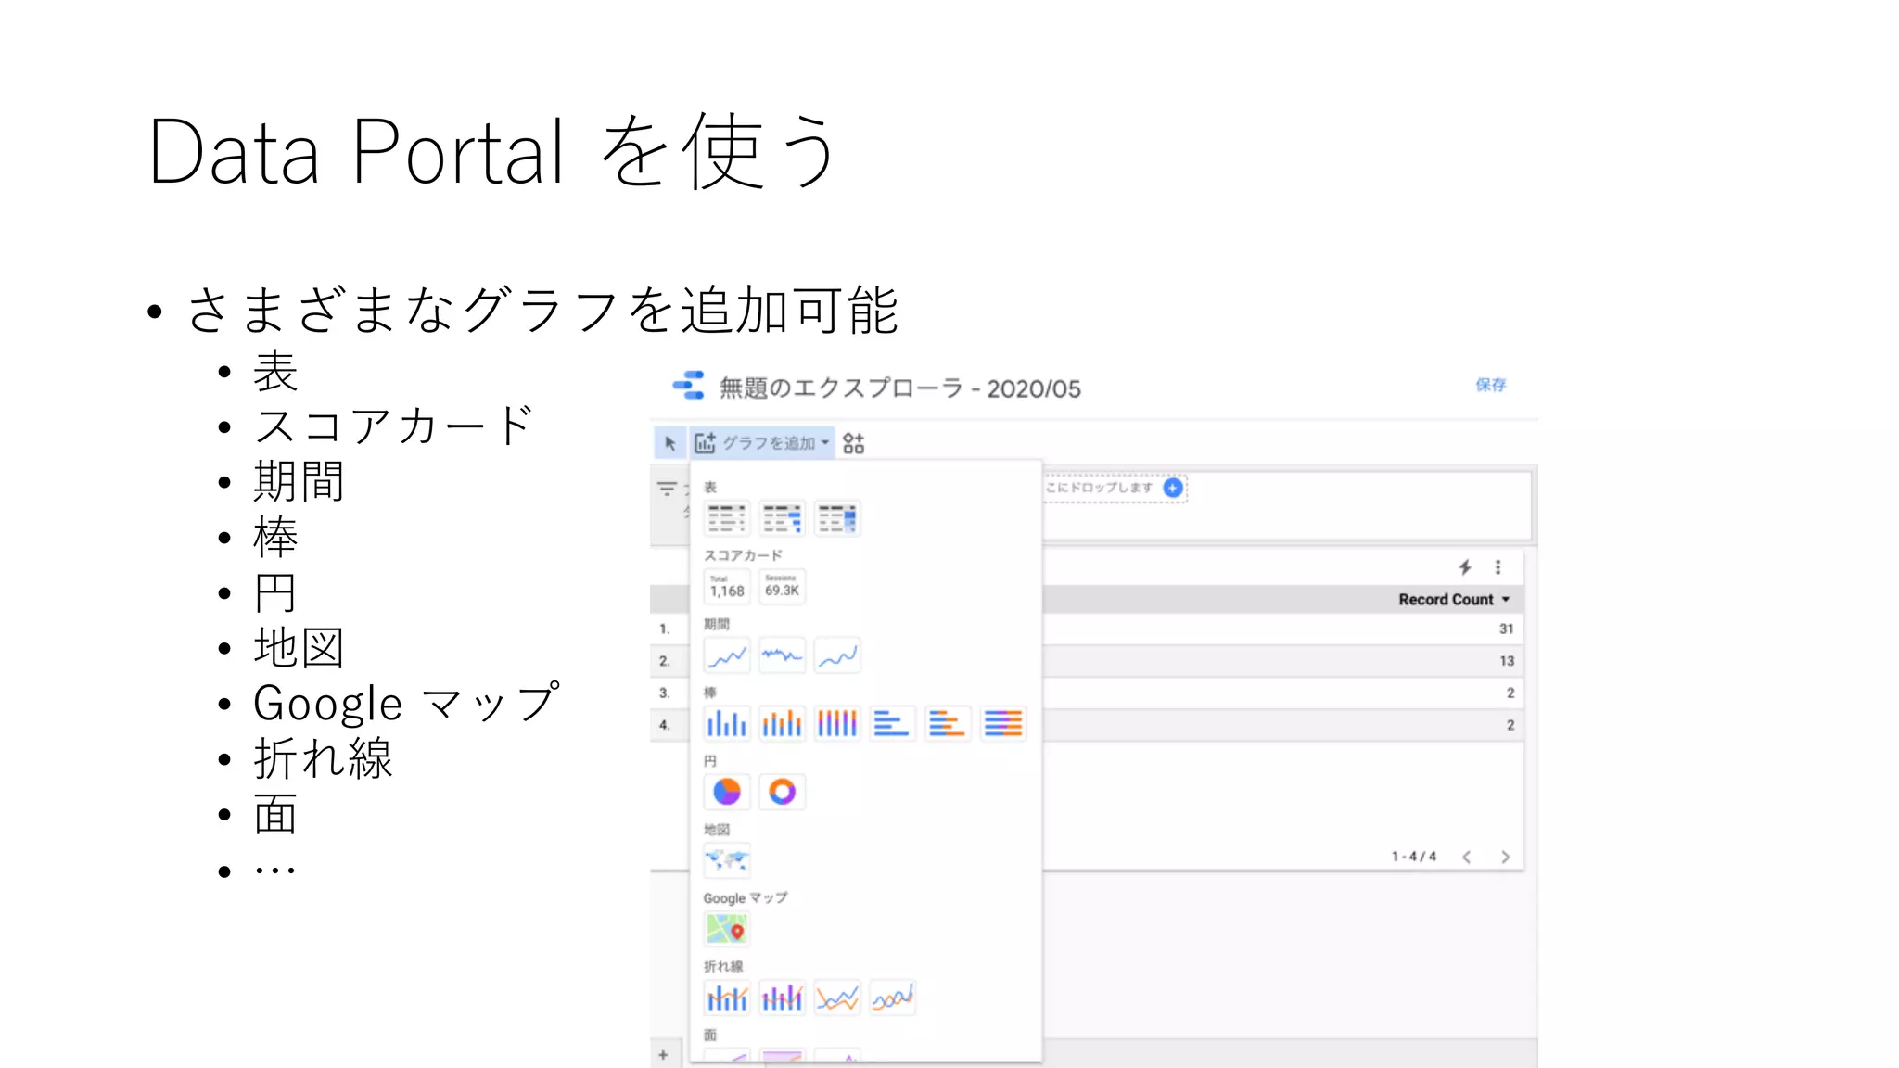Open the three-dot table options menu

pos(1498,567)
